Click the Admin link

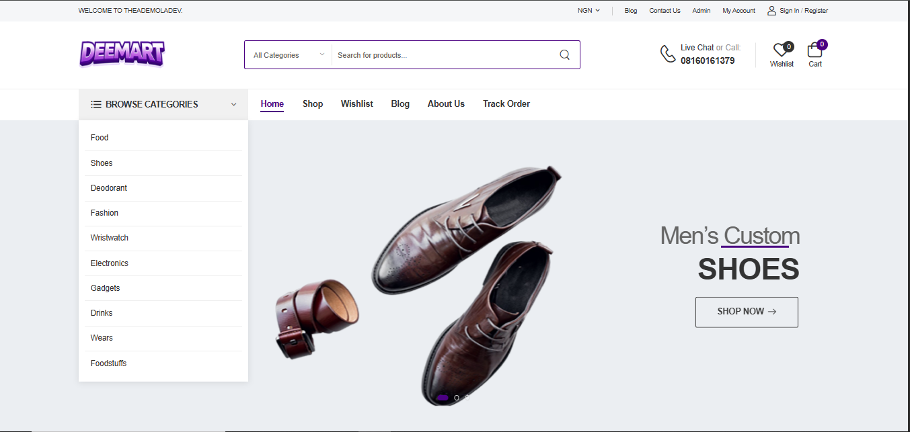click(x=702, y=11)
